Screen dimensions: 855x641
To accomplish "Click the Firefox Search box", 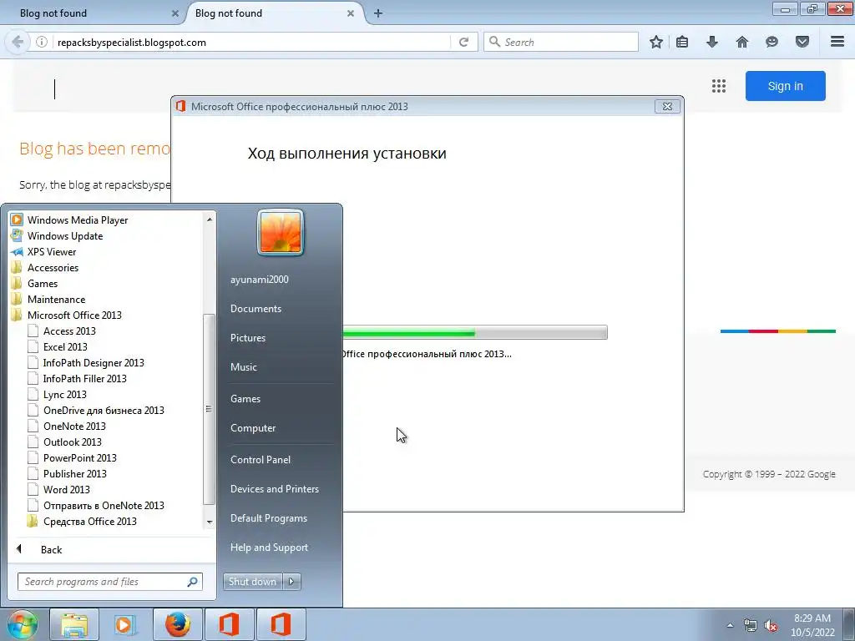I will (x=560, y=42).
